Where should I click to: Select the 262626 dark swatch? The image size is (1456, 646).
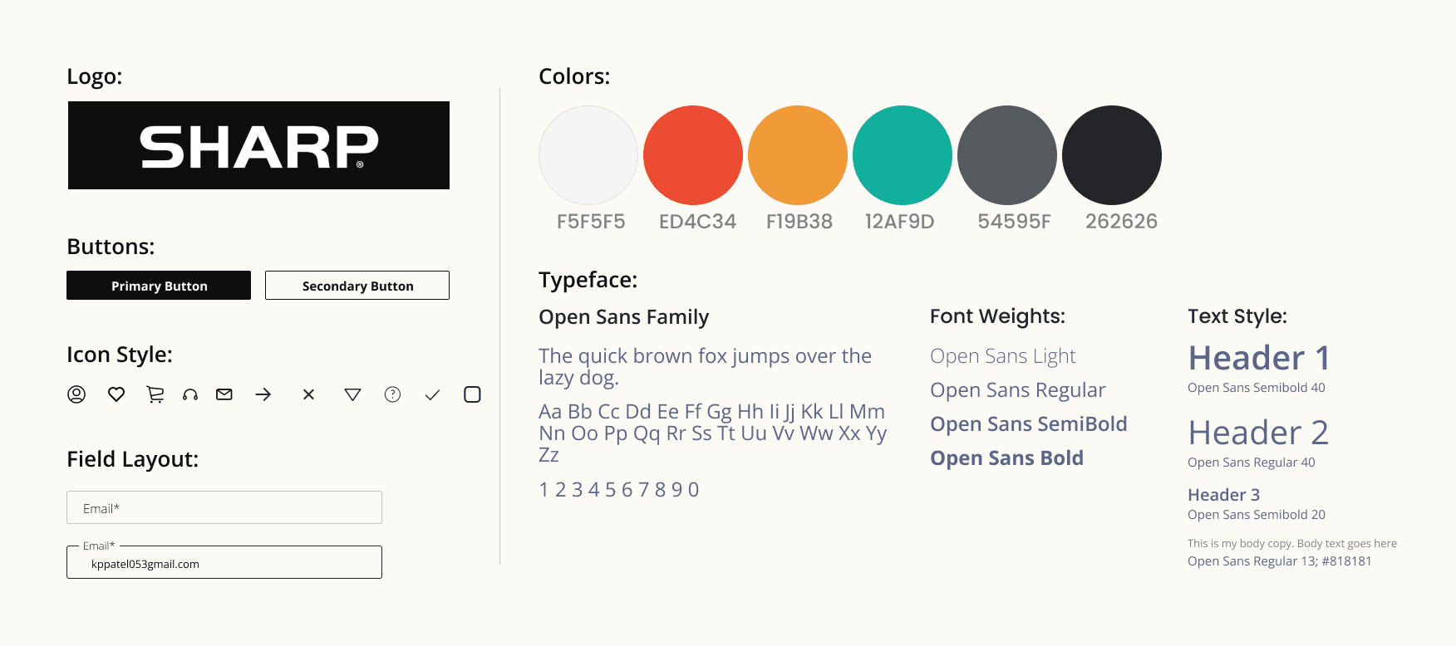(x=1112, y=155)
